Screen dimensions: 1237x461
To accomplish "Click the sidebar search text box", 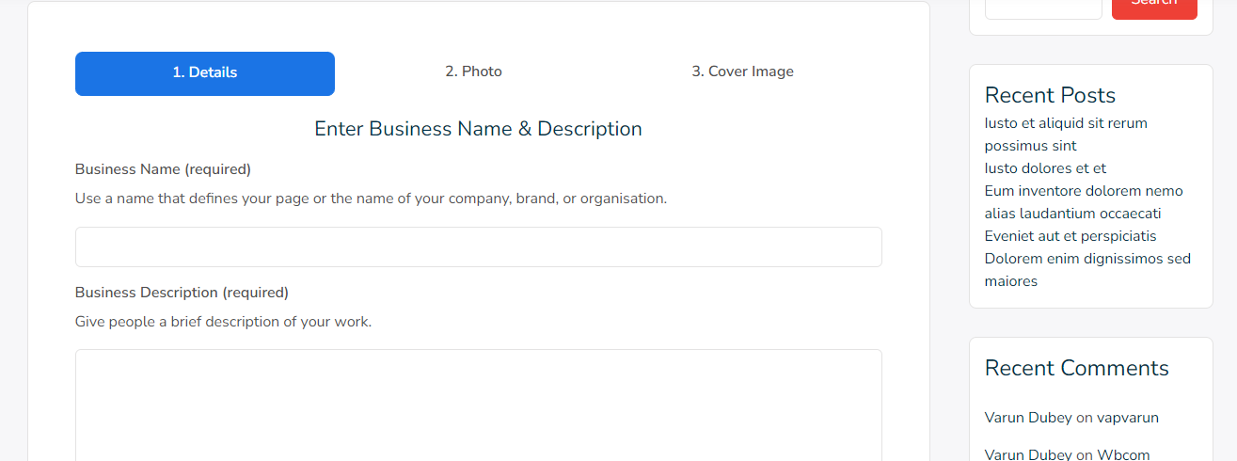I will (1043, 8).
